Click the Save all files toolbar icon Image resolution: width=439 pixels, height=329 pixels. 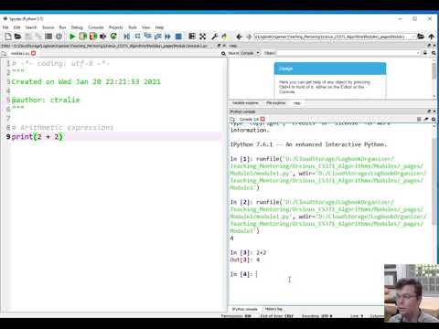[38, 37]
